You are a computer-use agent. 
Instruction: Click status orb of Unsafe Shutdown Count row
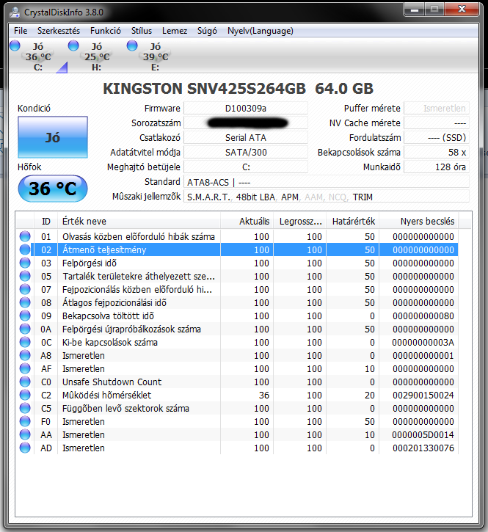pos(25,382)
